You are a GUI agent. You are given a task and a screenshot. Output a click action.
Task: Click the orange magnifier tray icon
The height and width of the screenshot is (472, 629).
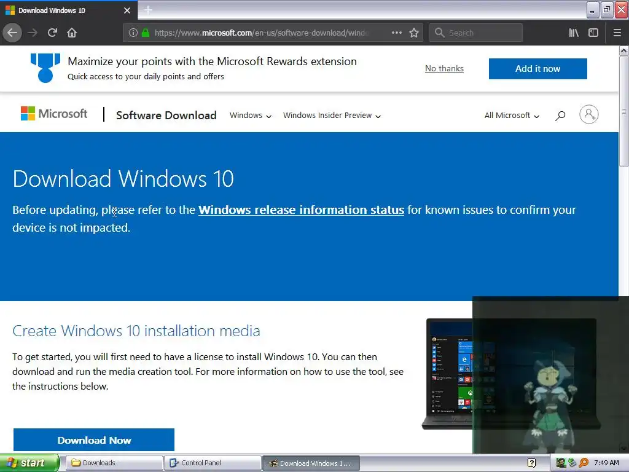click(x=584, y=463)
